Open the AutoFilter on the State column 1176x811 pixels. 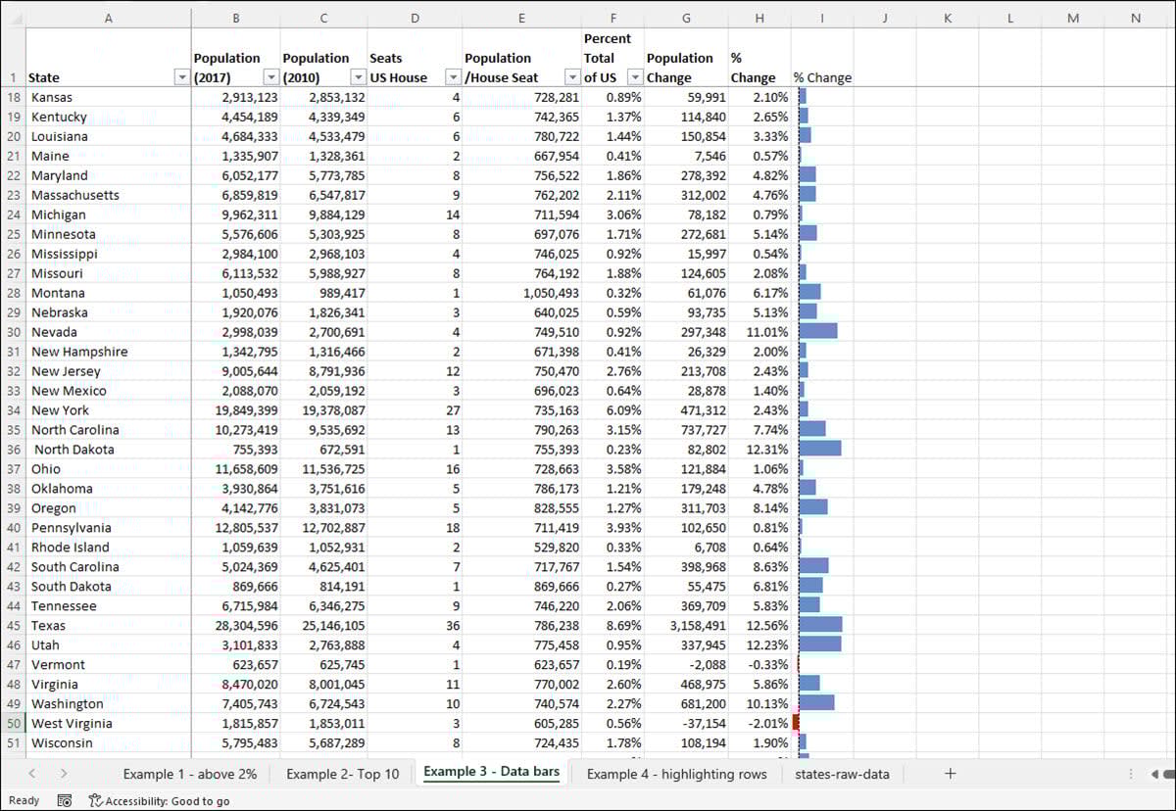tap(182, 76)
